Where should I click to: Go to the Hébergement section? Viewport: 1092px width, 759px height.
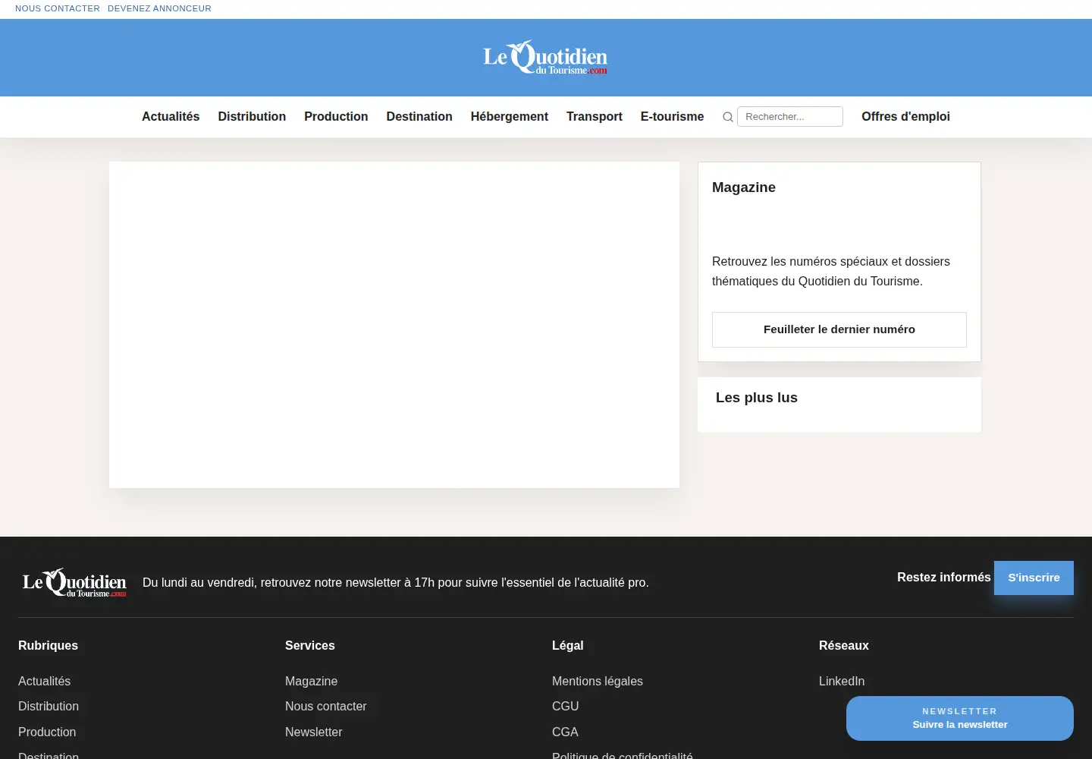point(510,116)
